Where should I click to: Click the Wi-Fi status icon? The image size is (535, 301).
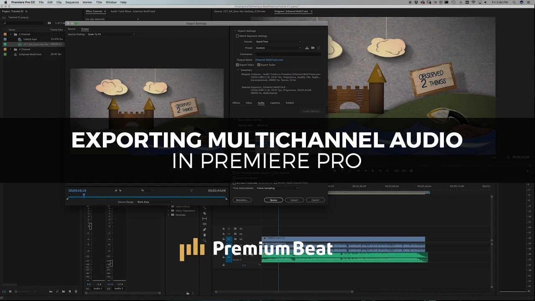473,2
